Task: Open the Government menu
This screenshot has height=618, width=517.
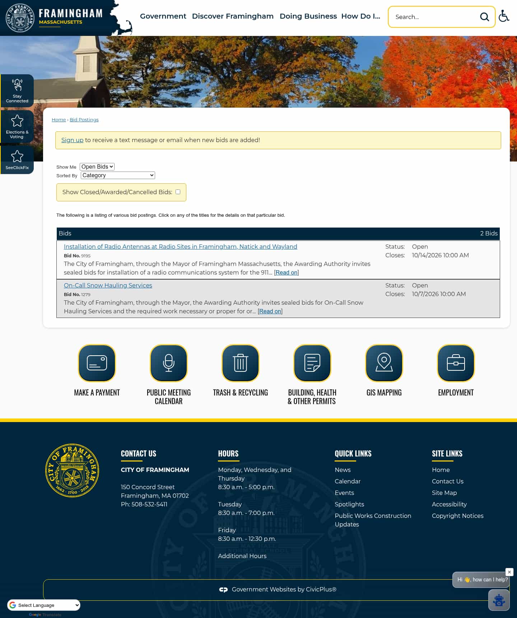Action: click(x=163, y=16)
